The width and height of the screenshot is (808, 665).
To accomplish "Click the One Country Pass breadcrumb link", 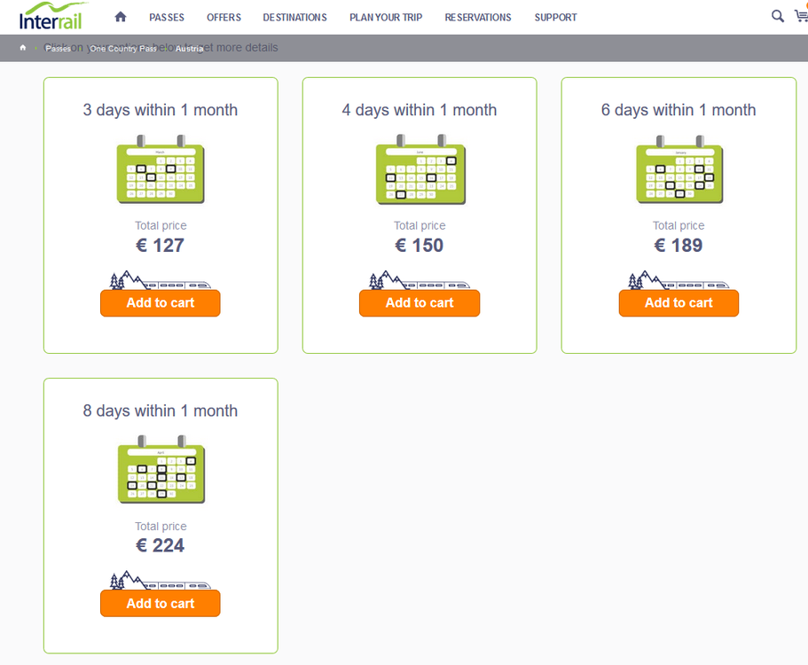I will point(123,49).
